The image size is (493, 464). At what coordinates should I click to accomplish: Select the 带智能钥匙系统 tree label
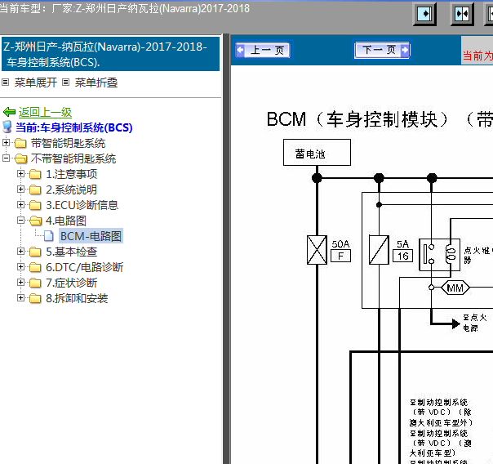tap(68, 143)
